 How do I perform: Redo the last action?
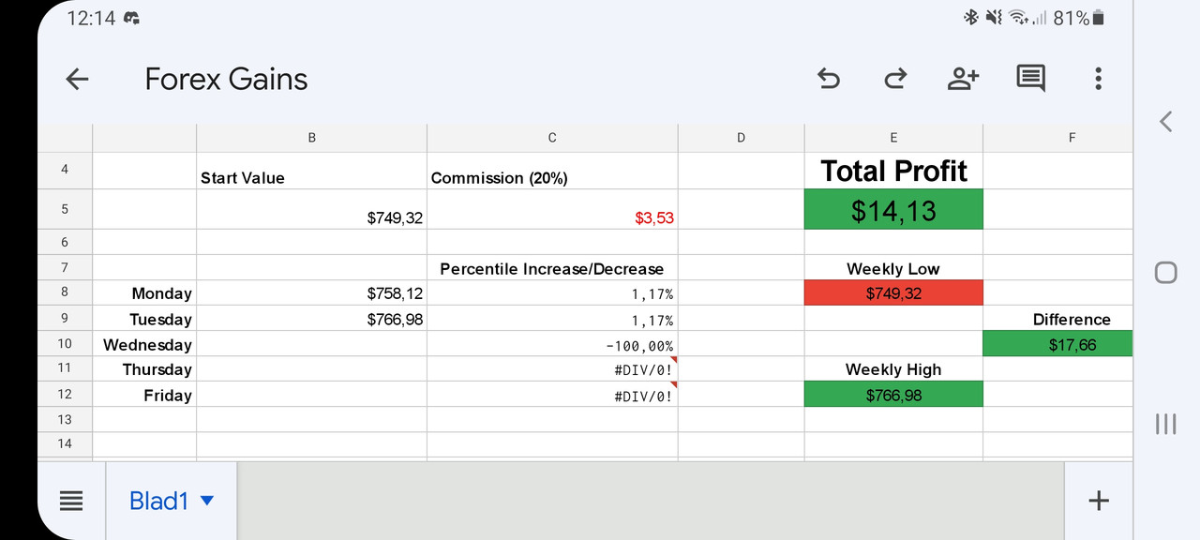pyautogui.click(x=895, y=79)
